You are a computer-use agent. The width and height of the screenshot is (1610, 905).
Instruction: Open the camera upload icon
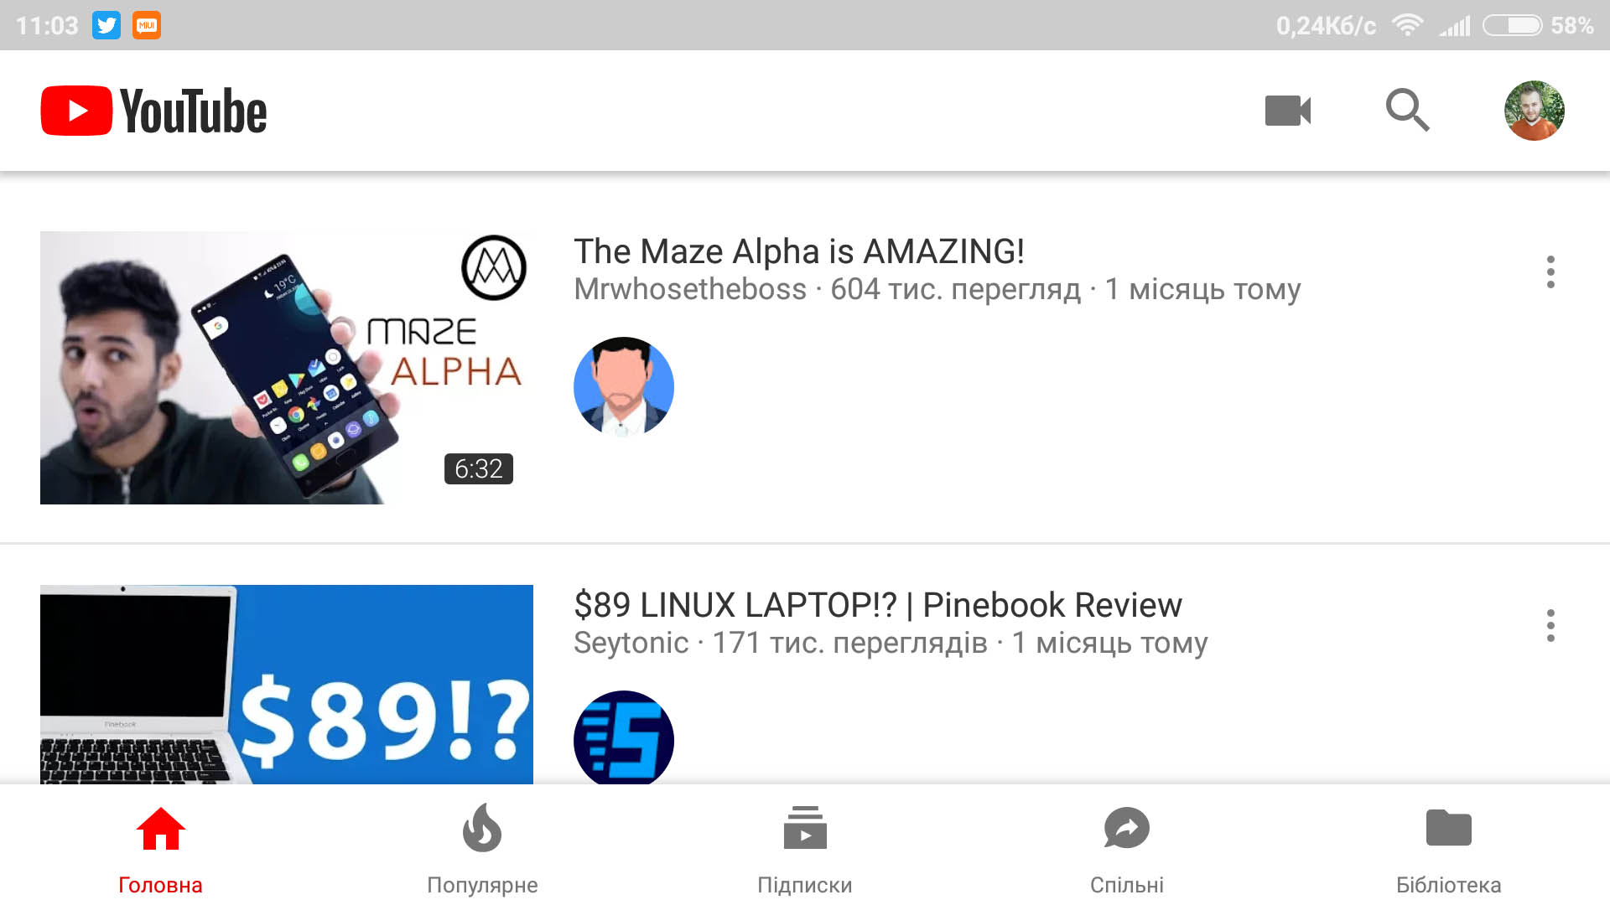[1287, 111]
